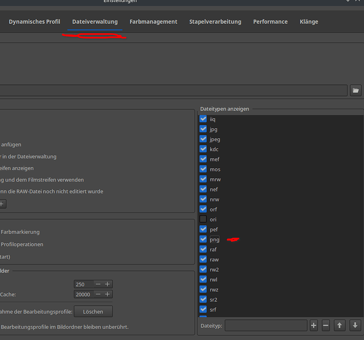The image size is (364, 340).
Task: Move selected file type up with the arrow
Action: [x=340, y=326]
